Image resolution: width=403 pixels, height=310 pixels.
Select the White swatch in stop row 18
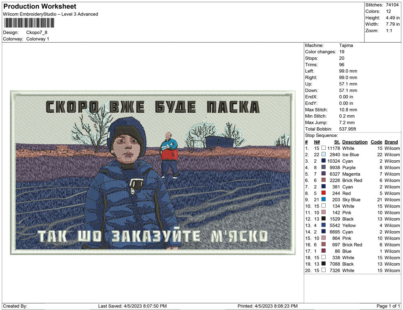pyautogui.click(x=324, y=257)
